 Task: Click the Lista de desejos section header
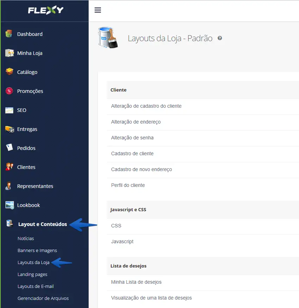coord(203,266)
